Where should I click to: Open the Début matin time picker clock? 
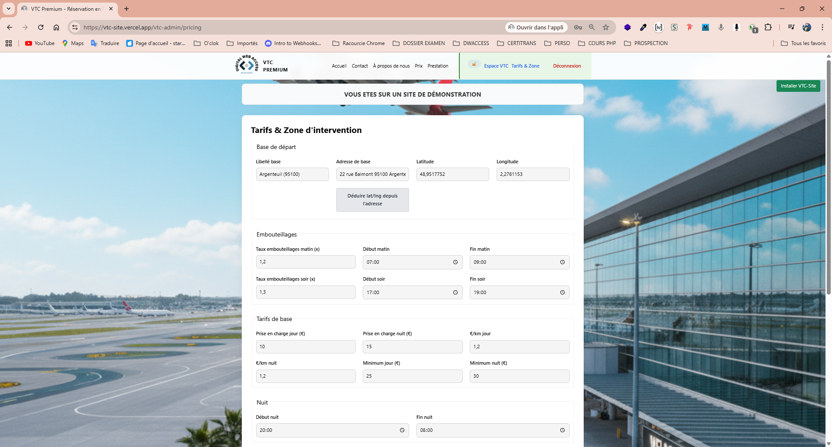tap(455, 262)
